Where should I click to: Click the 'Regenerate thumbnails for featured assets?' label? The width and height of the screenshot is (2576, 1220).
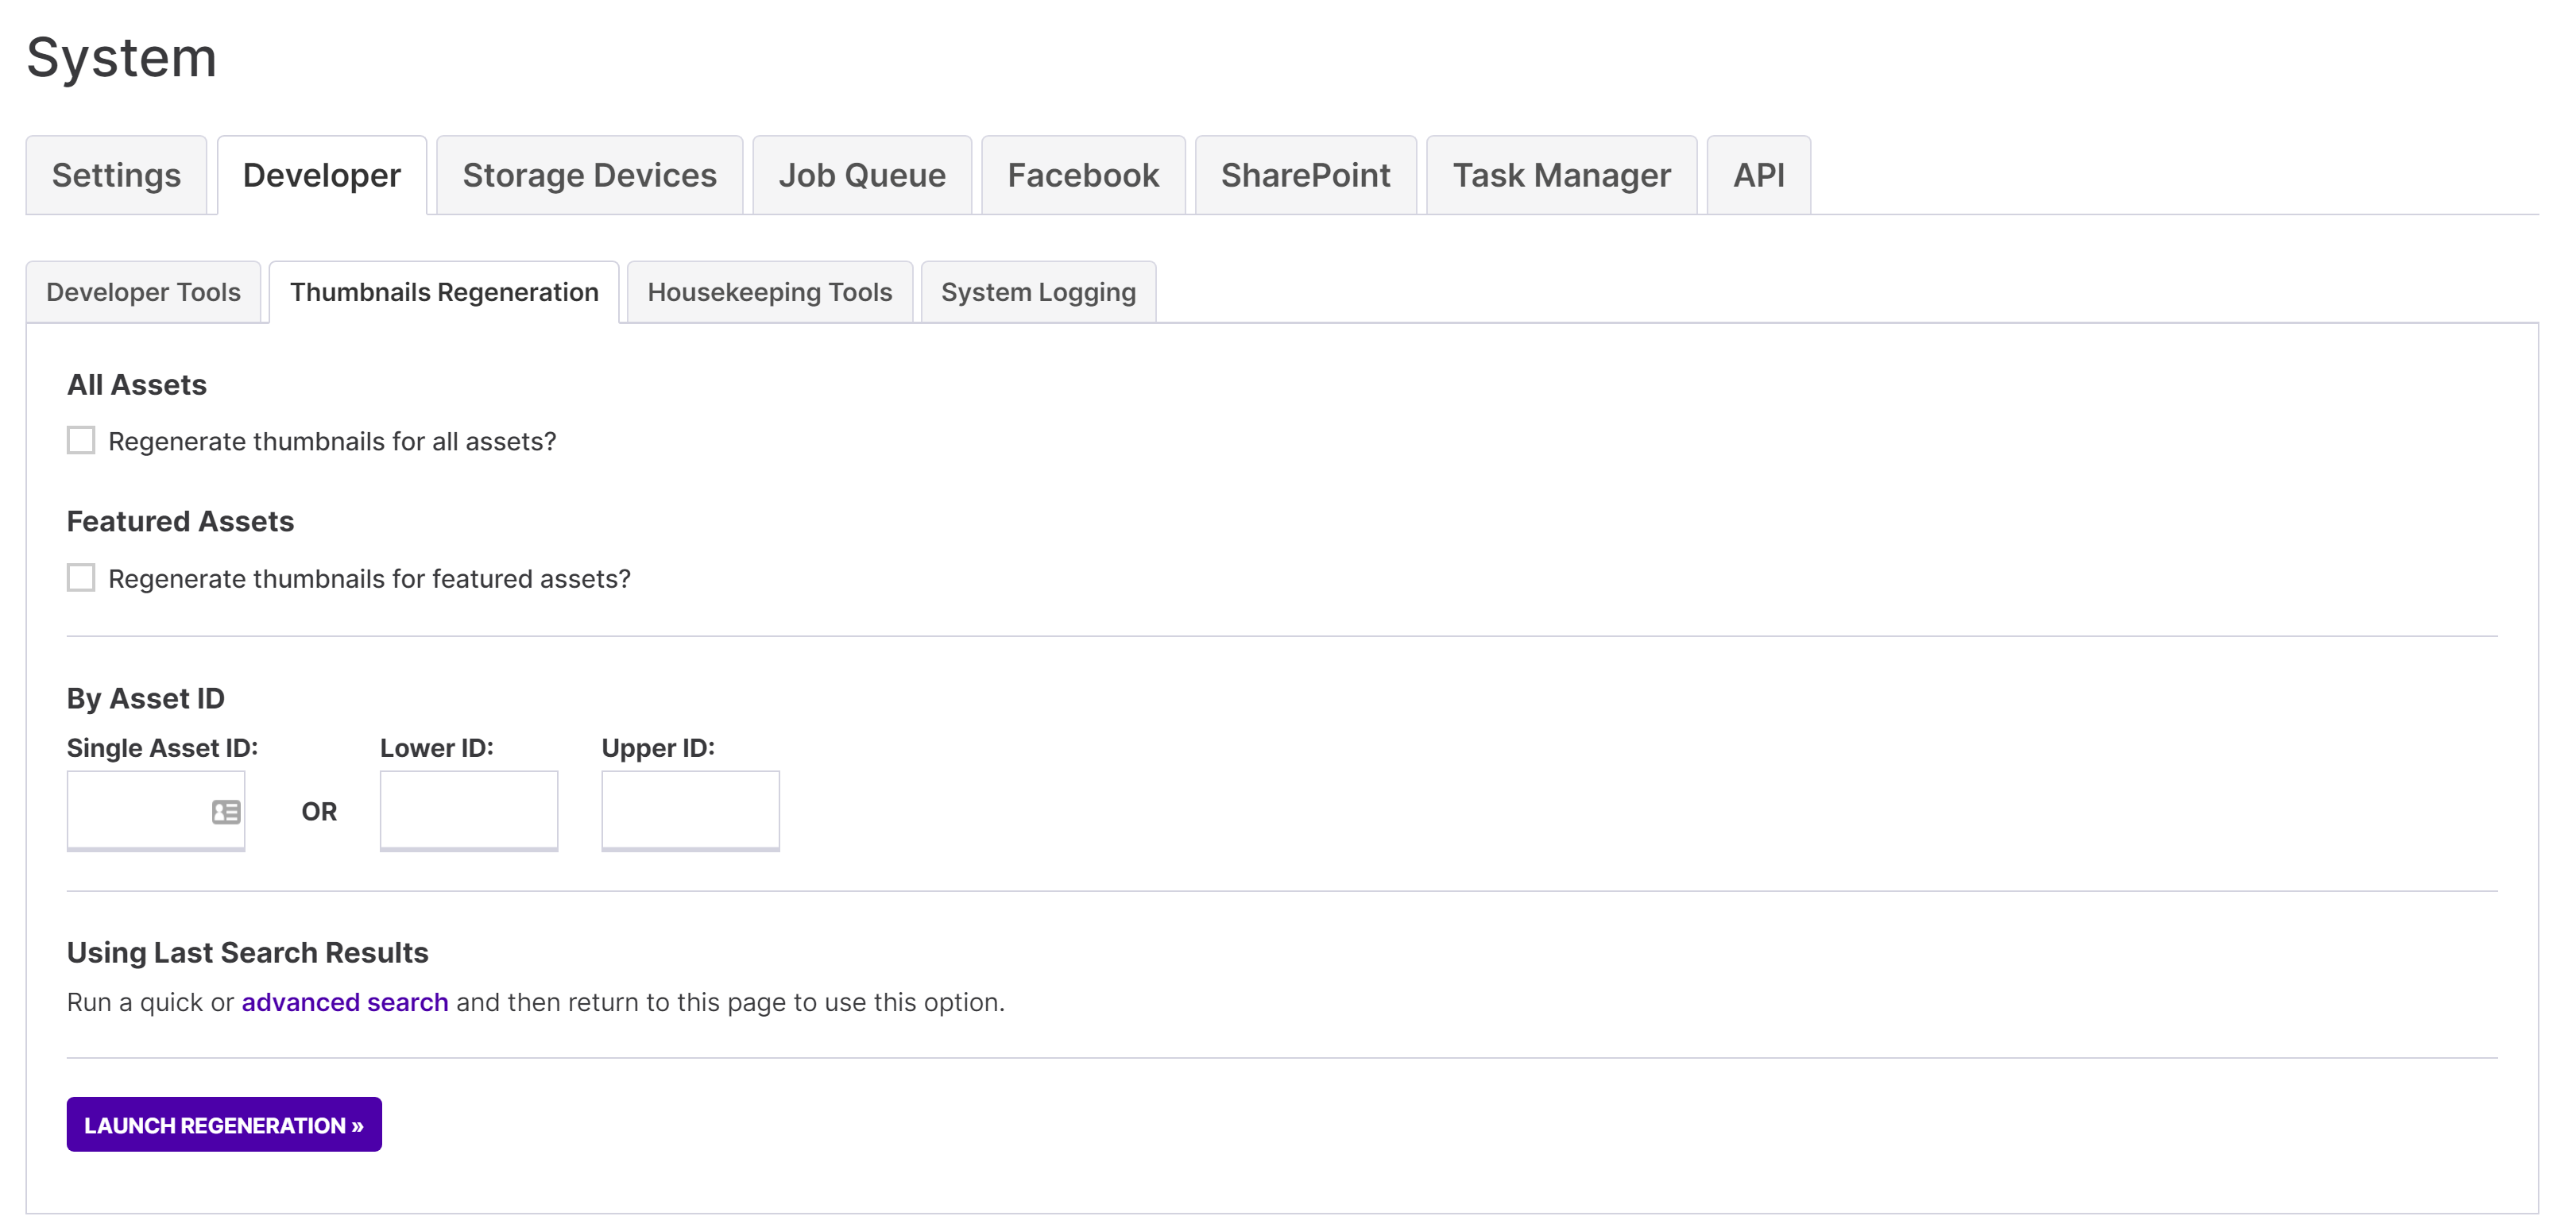click(x=370, y=579)
